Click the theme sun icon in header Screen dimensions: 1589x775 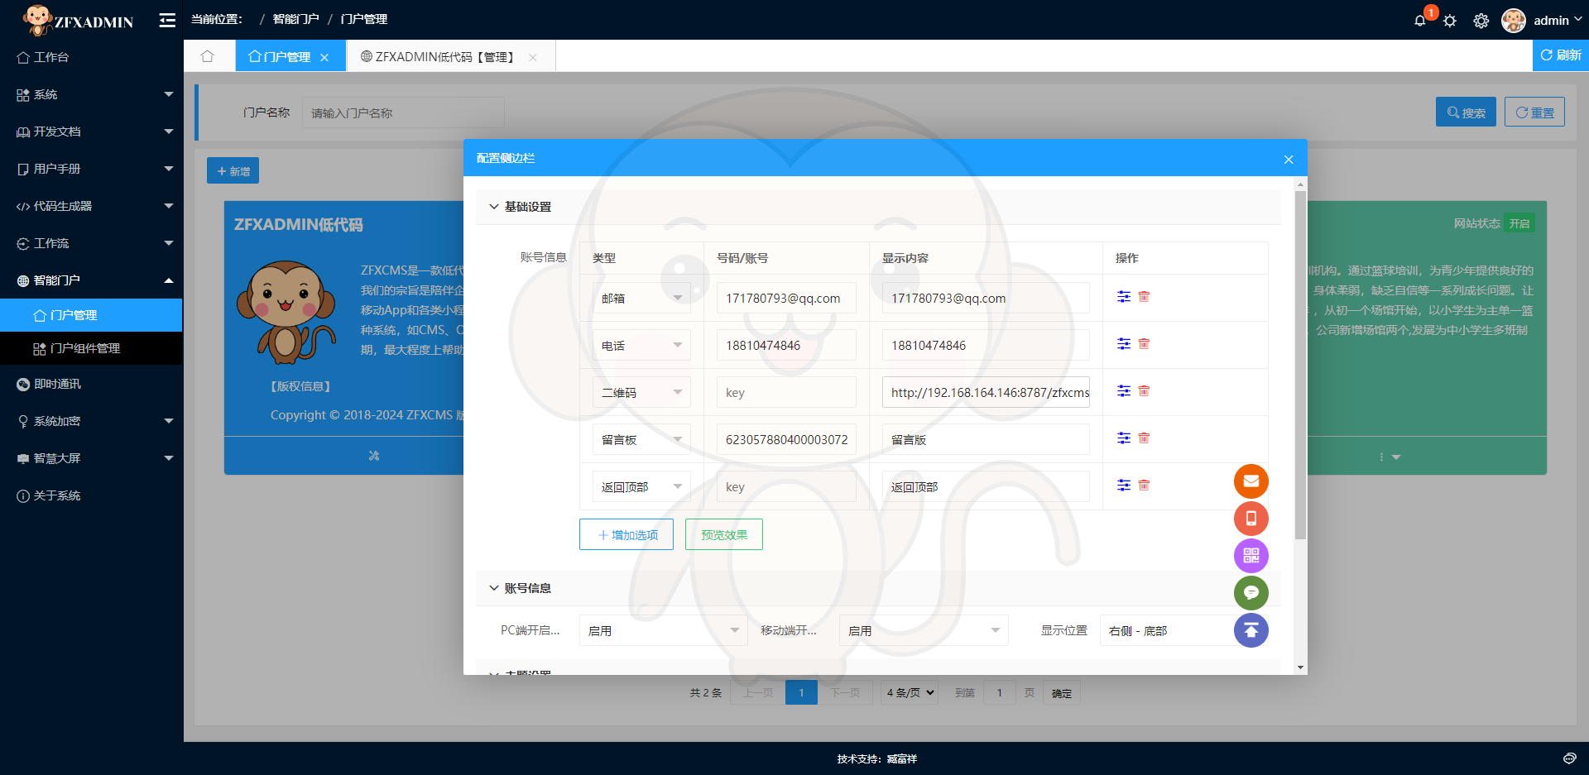(x=1450, y=21)
